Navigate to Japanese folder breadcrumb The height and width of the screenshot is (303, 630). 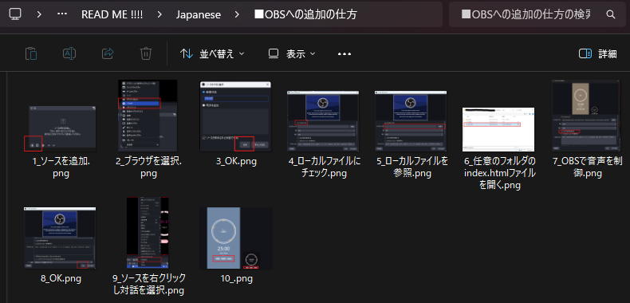point(199,15)
